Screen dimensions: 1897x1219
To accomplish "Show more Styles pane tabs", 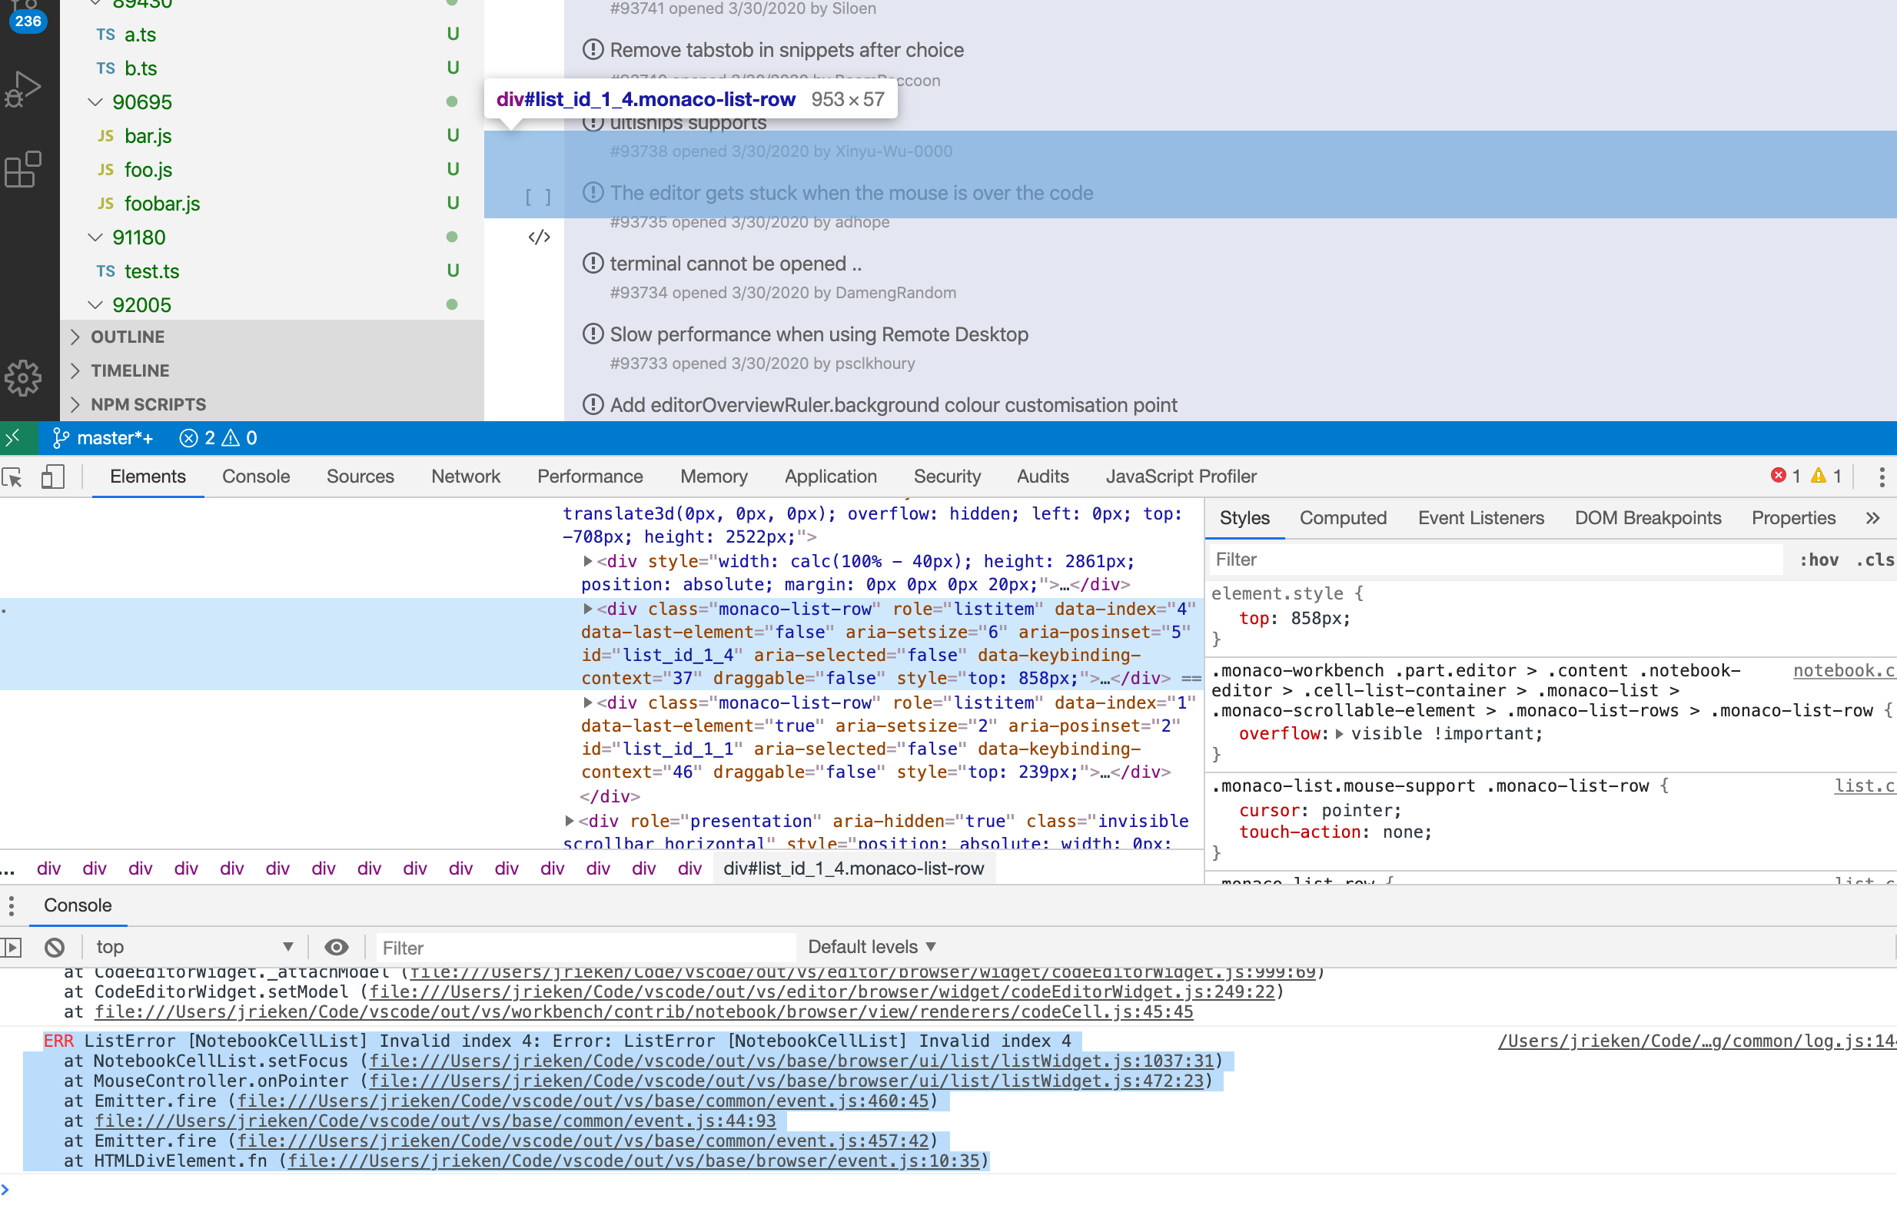I will (x=1872, y=518).
